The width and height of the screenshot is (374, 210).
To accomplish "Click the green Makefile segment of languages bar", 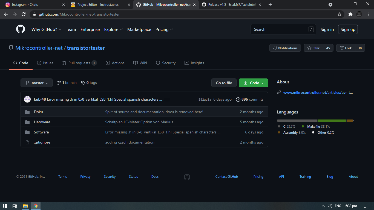I will (x=332, y=120).
